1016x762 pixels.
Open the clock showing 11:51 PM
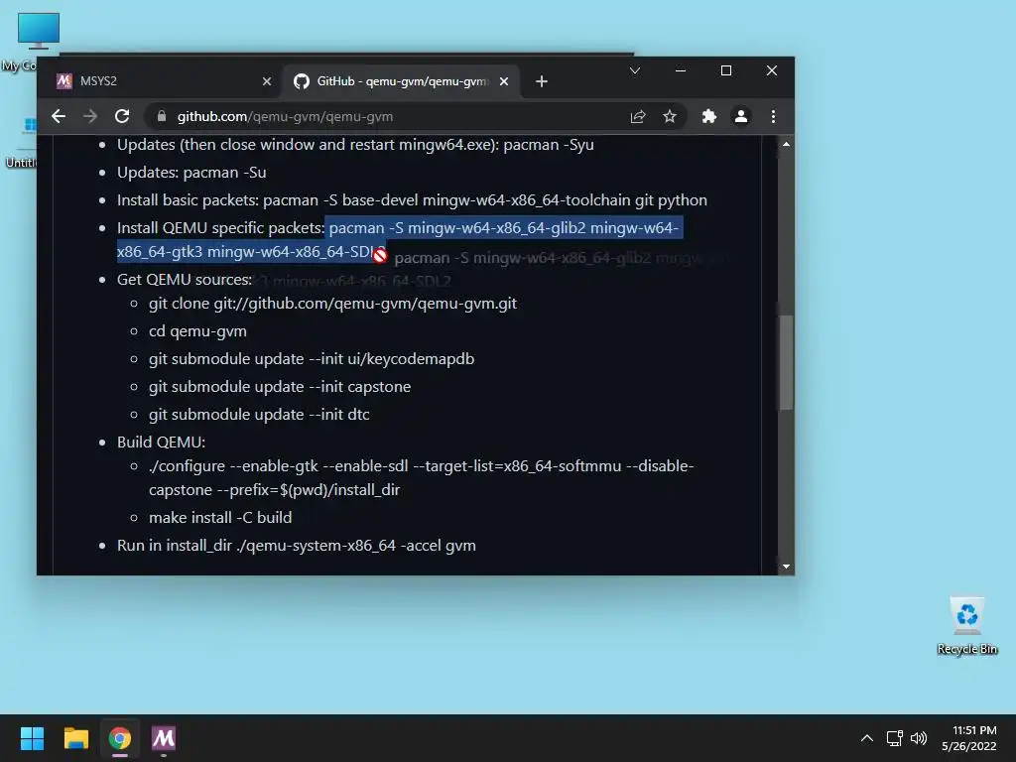(969, 738)
